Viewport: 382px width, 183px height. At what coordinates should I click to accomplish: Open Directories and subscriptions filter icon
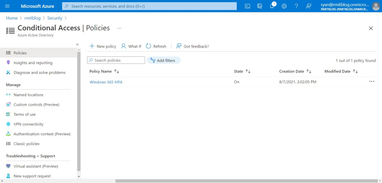[x=260, y=6]
